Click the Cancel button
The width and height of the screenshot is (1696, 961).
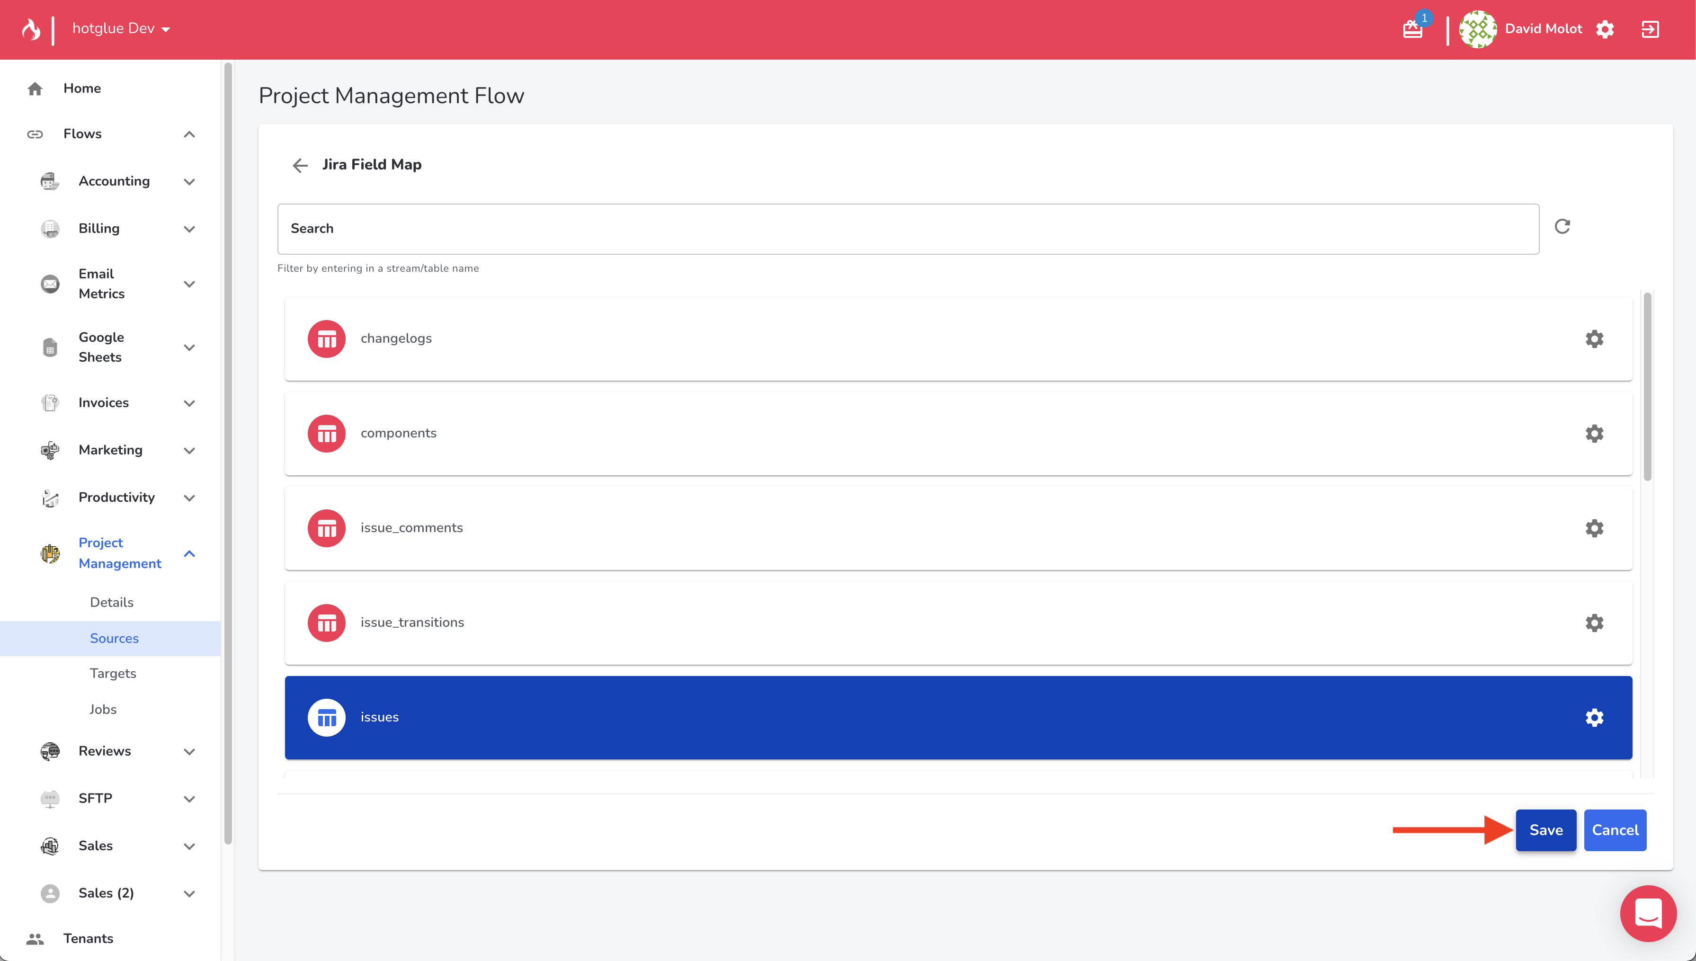(1614, 830)
